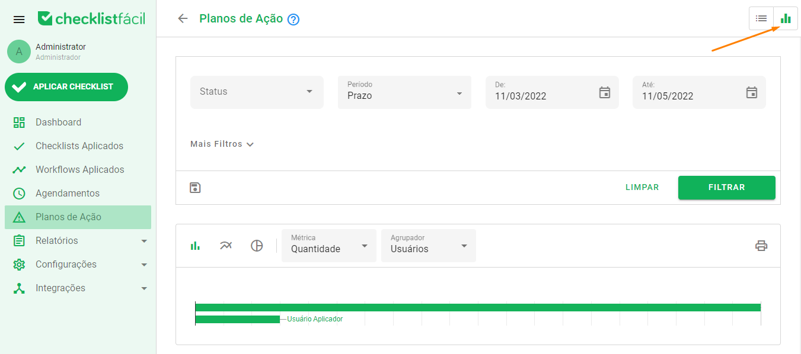Click the save filter disk icon

[x=195, y=188]
